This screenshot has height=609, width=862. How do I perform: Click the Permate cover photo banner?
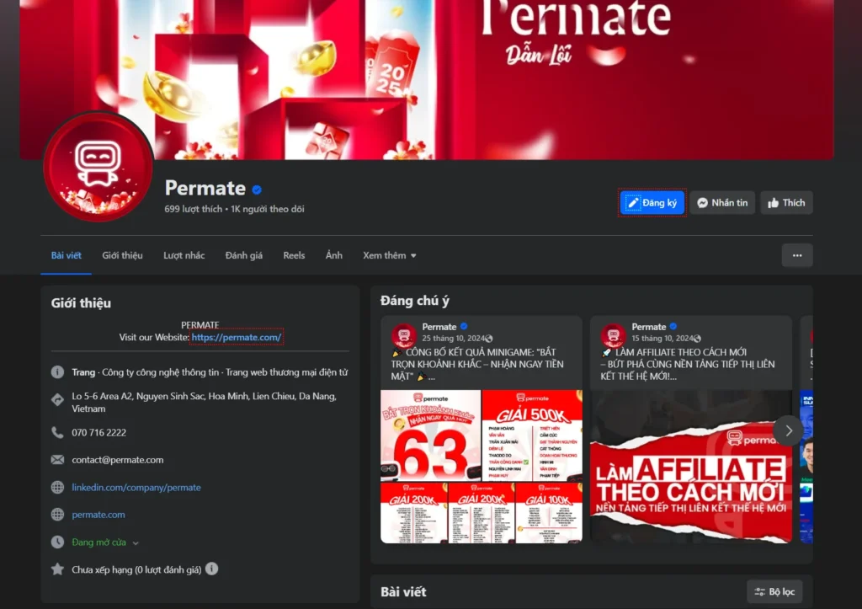(x=427, y=80)
